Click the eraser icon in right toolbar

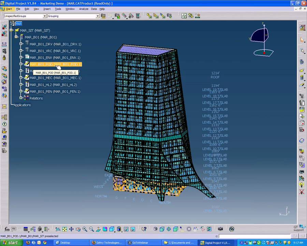[302, 140]
